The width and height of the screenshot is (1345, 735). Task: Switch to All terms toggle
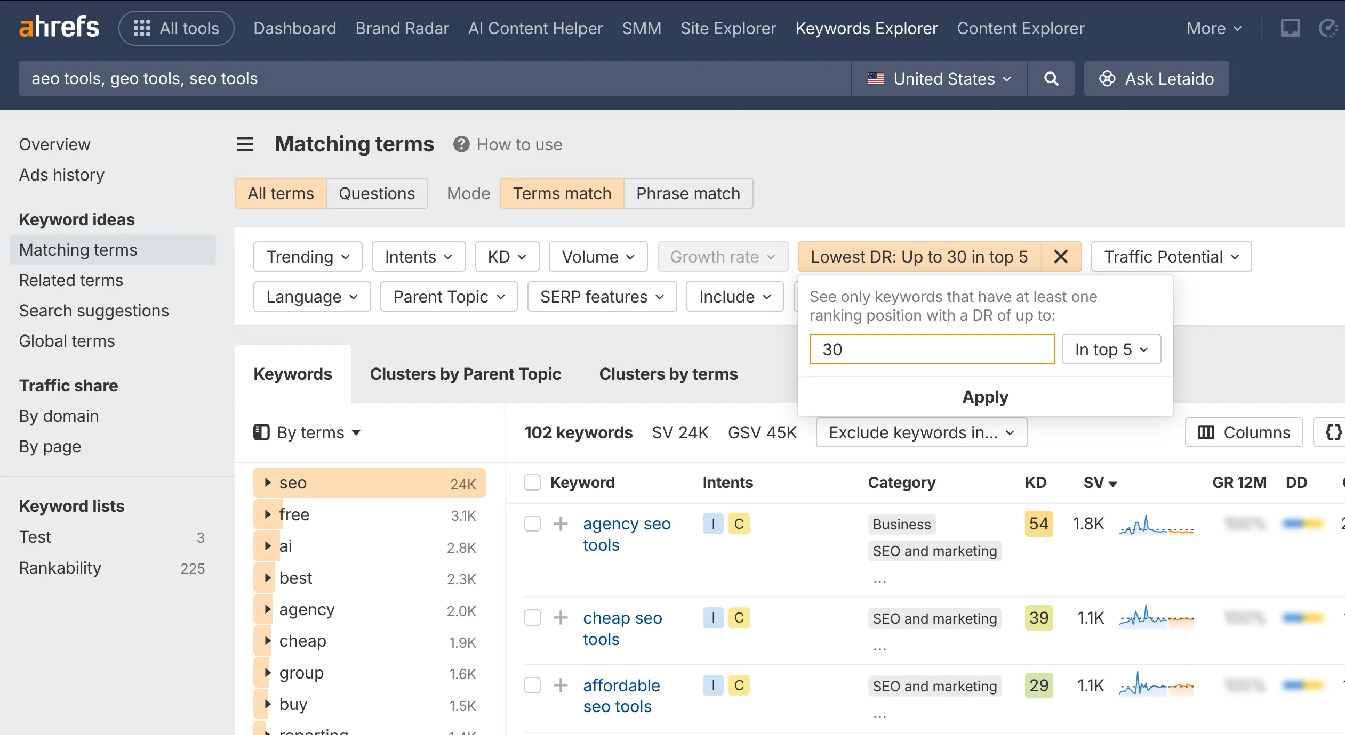(x=281, y=193)
